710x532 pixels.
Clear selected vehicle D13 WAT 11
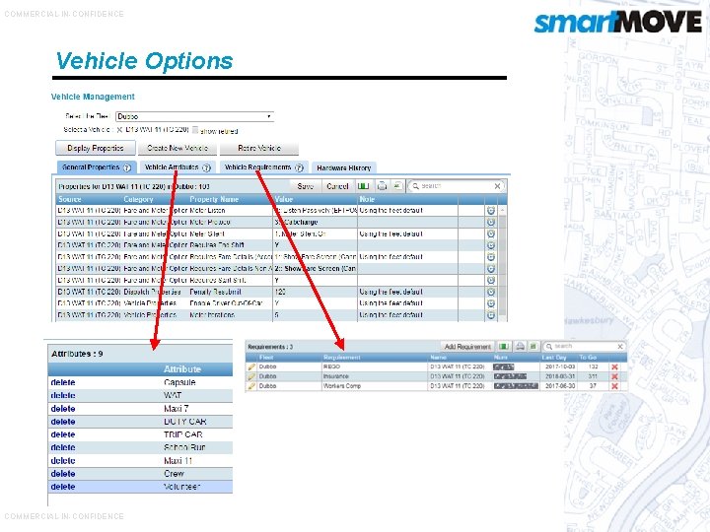119,130
